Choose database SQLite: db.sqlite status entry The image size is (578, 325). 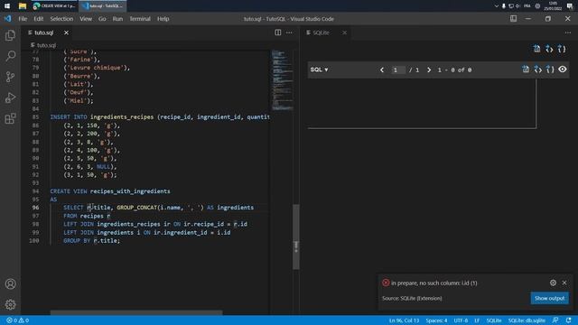527,320
